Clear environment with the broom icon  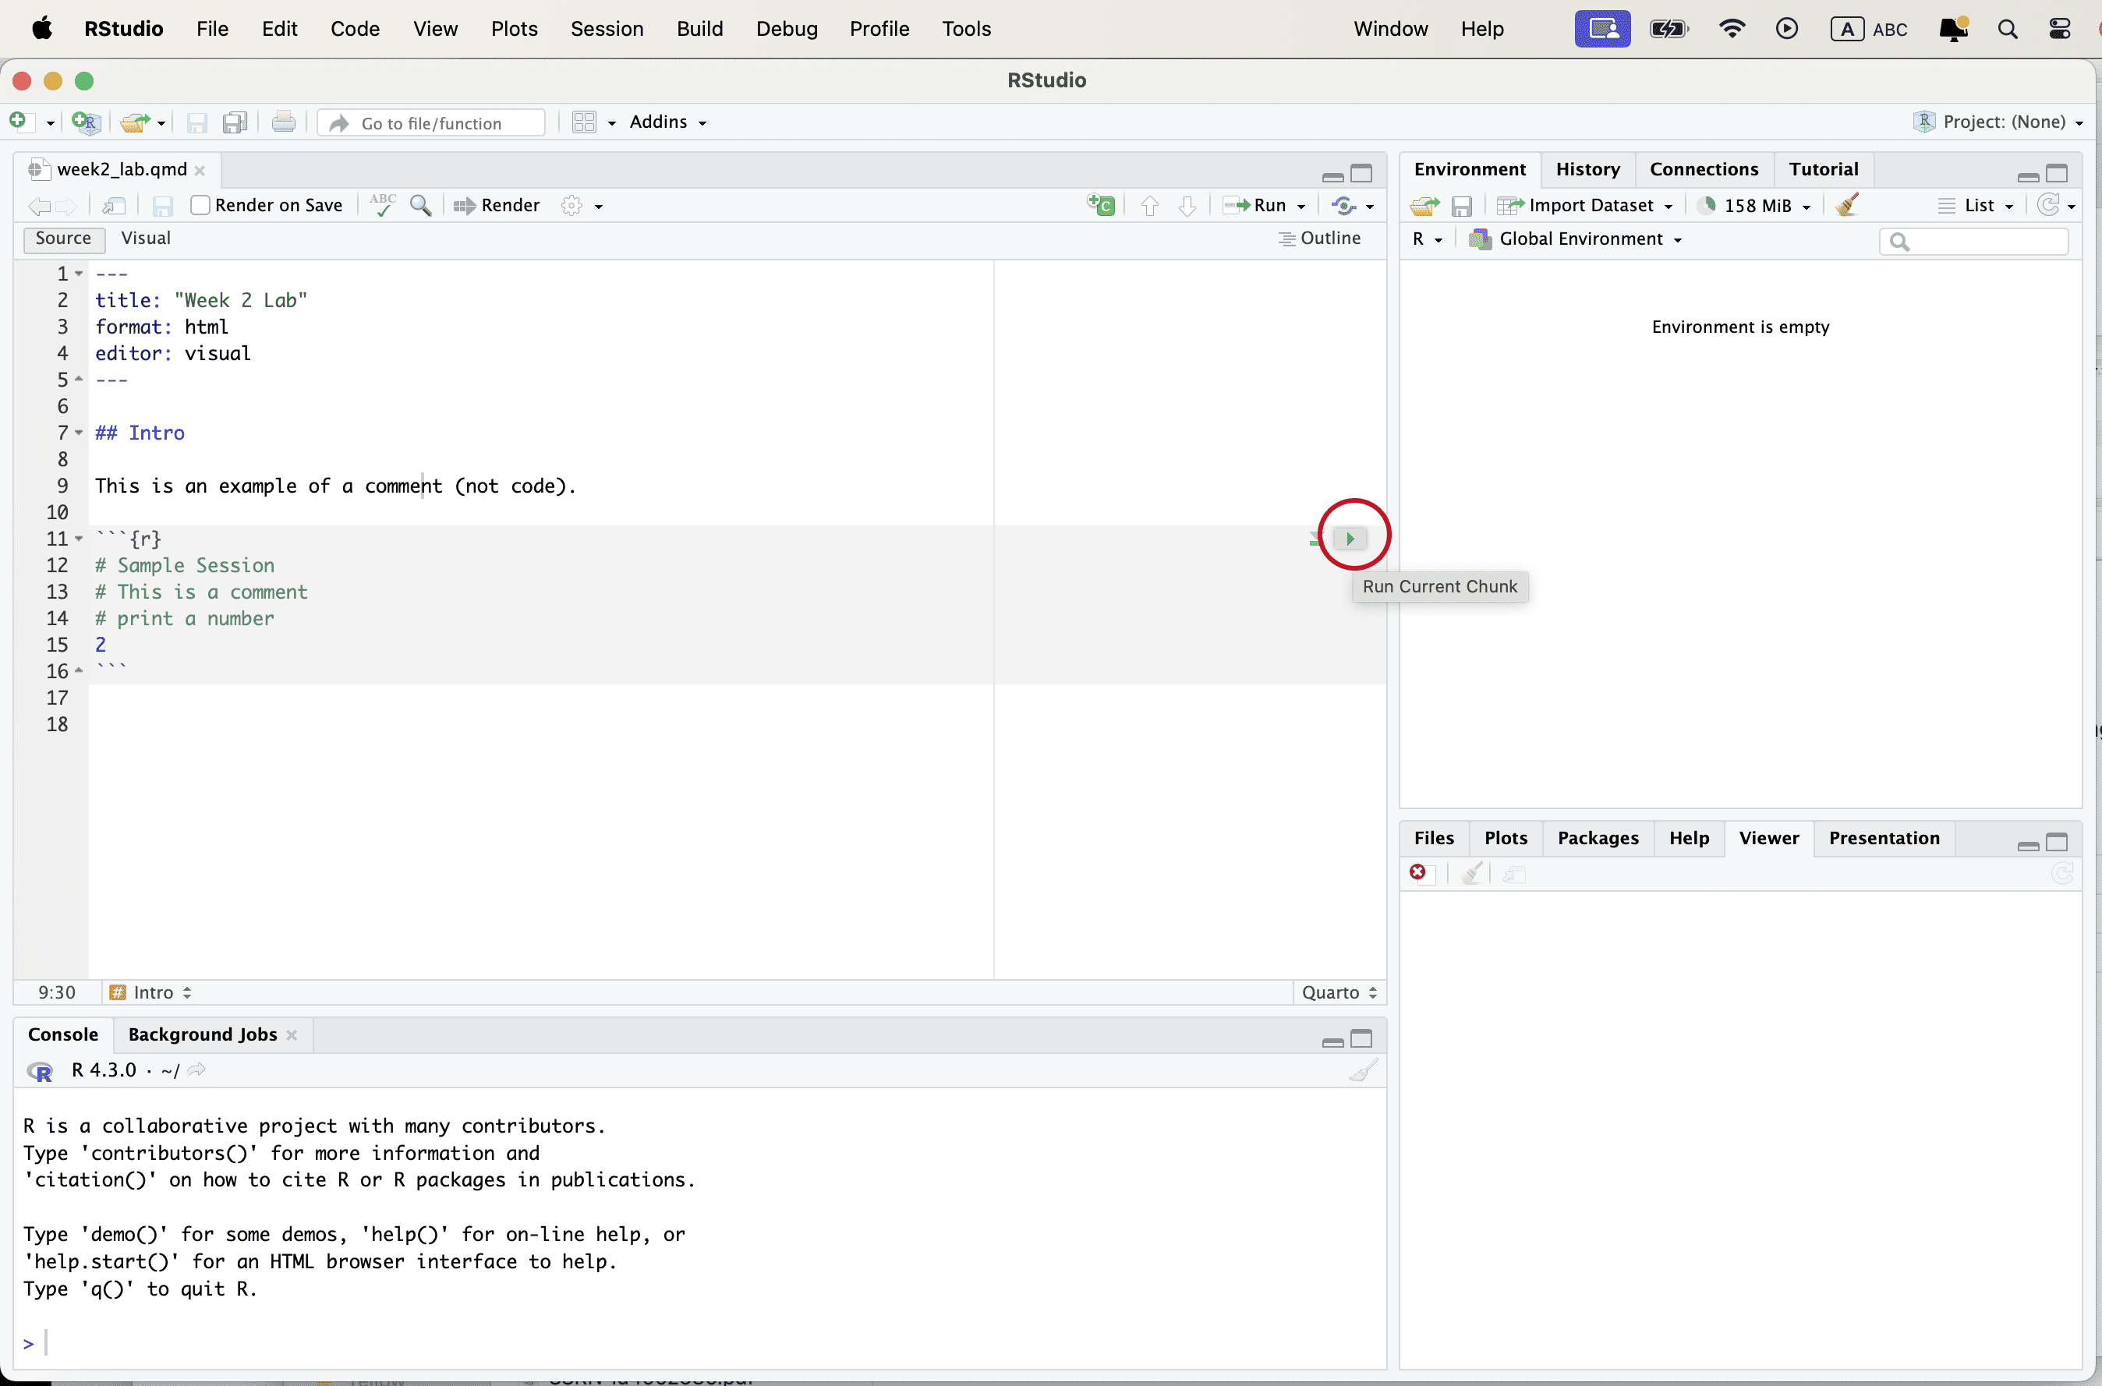point(1846,205)
